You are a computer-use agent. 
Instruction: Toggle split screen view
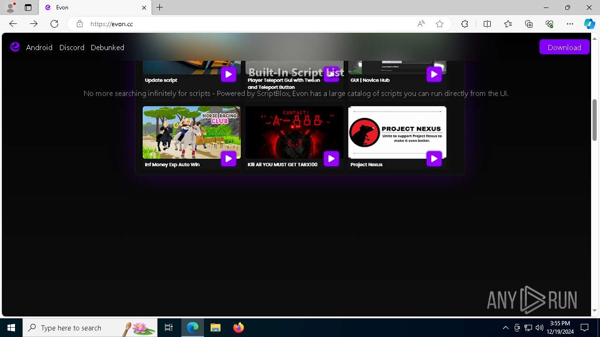tap(487, 24)
